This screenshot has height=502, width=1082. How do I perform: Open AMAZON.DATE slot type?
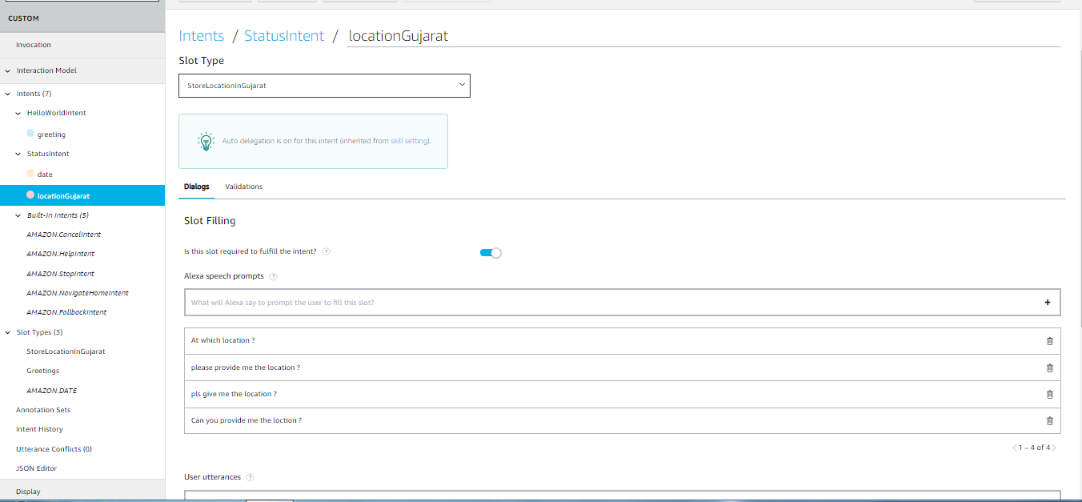pos(52,391)
